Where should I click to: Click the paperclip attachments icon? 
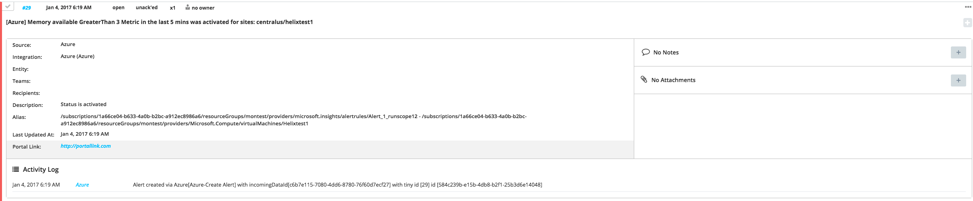pos(644,79)
